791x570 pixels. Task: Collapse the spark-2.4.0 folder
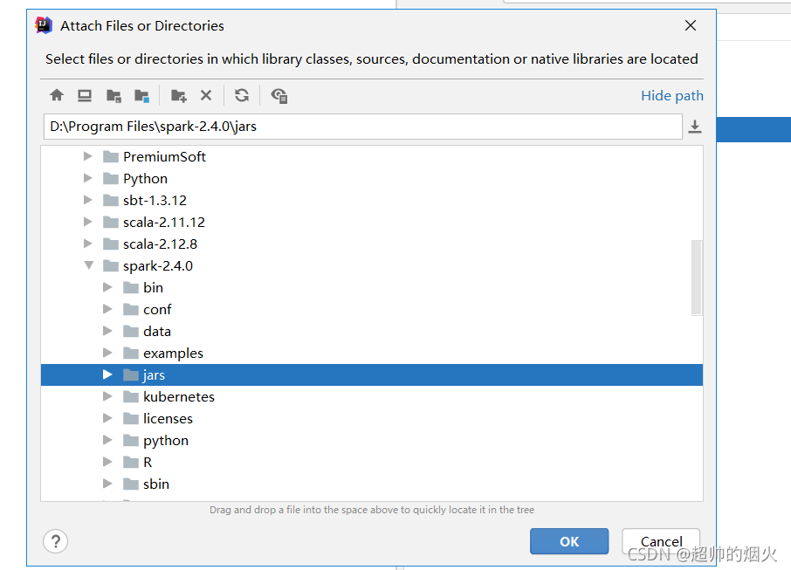(x=89, y=265)
